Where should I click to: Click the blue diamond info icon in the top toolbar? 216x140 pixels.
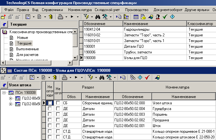pyautogui.click(x=172, y=17)
